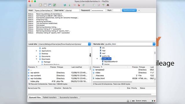Select the logs folder in remote tree

pos(104,51)
